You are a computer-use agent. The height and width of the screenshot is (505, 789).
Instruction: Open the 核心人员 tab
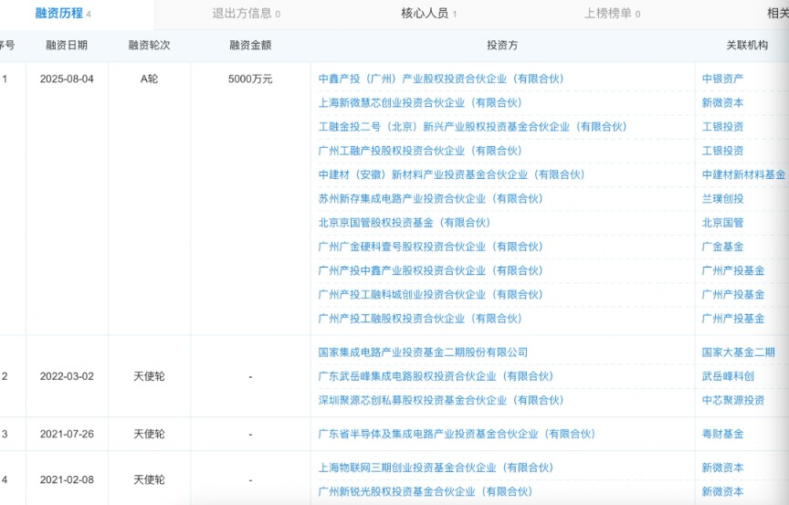tap(428, 14)
